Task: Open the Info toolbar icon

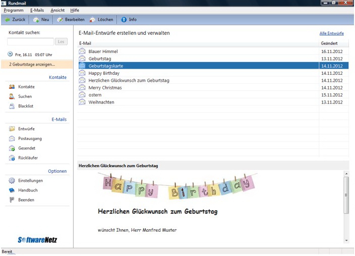Action: point(124,20)
